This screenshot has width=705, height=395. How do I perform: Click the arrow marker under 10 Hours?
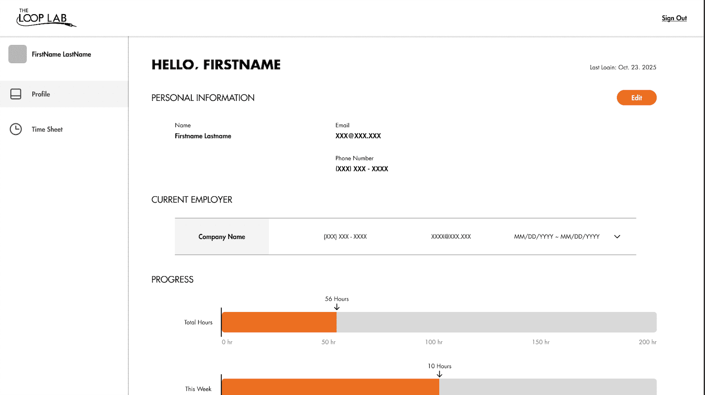pos(439,374)
